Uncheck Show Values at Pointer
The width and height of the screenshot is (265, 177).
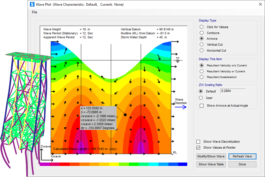click(x=198, y=147)
